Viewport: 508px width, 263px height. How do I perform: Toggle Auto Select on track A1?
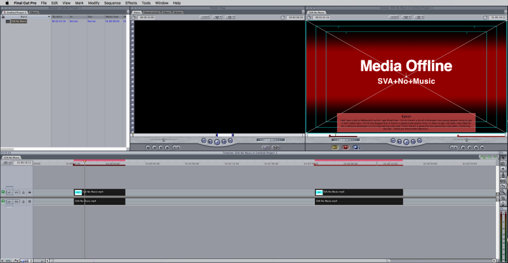[x=29, y=201]
